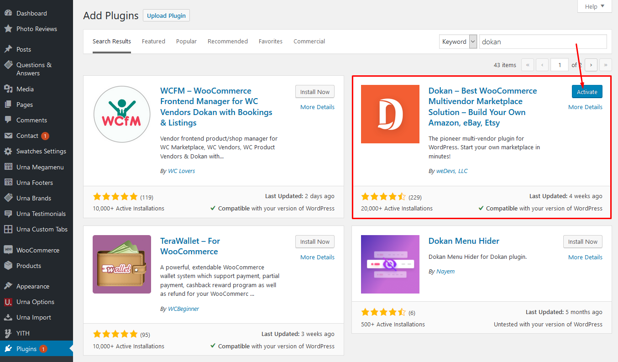Screen dimensions: 618x362
Task: Open the WC Lovers author link
Action: coord(182,171)
